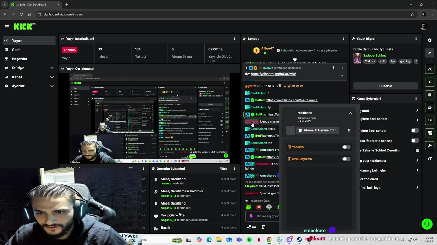The image size is (437, 245).
Task: Open Discord from the taskbar
Action: 290,240
